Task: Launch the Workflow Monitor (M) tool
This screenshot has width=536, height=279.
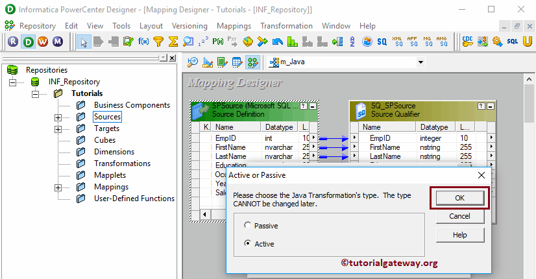Action: pos(57,42)
